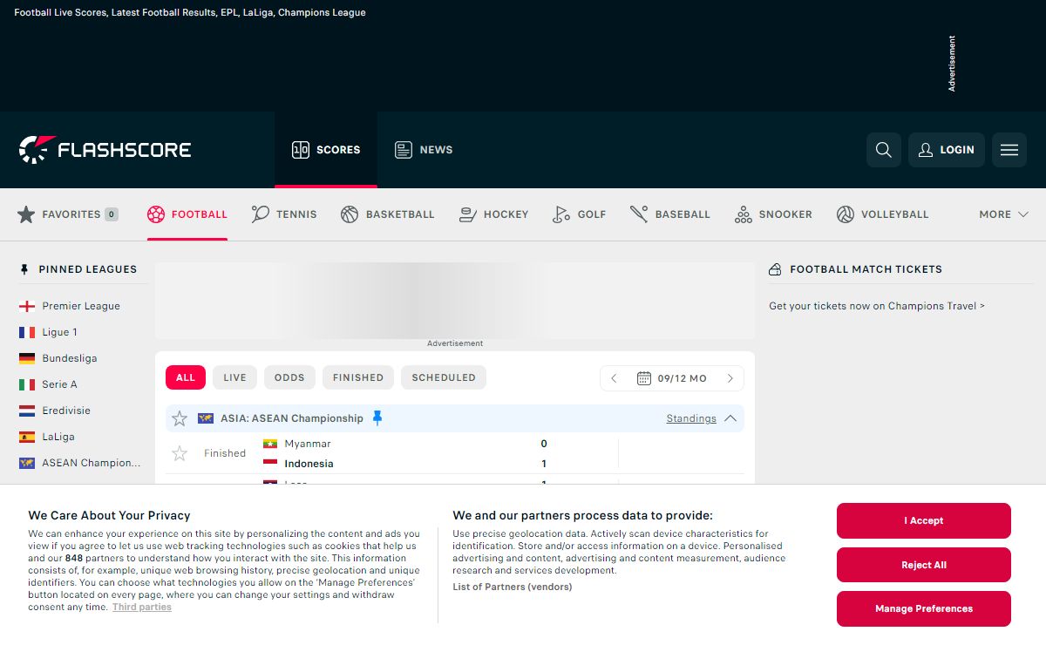
Task: Click the Flashscore logo
Action: click(x=105, y=150)
